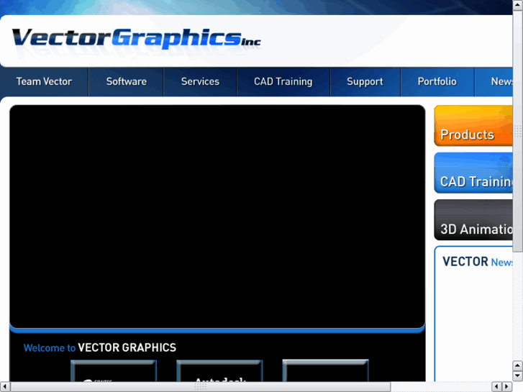Viewport: 523px width, 392px height.
Task: Go to the Services navigation item
Action: [x=200, y=82]
